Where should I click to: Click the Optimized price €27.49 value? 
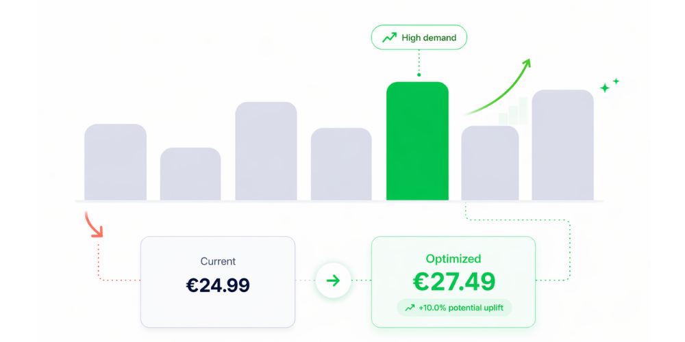(453, 281)
